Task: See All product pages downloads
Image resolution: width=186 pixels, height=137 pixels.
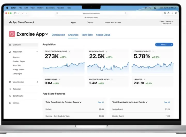Action: click(x=101, y=102)
